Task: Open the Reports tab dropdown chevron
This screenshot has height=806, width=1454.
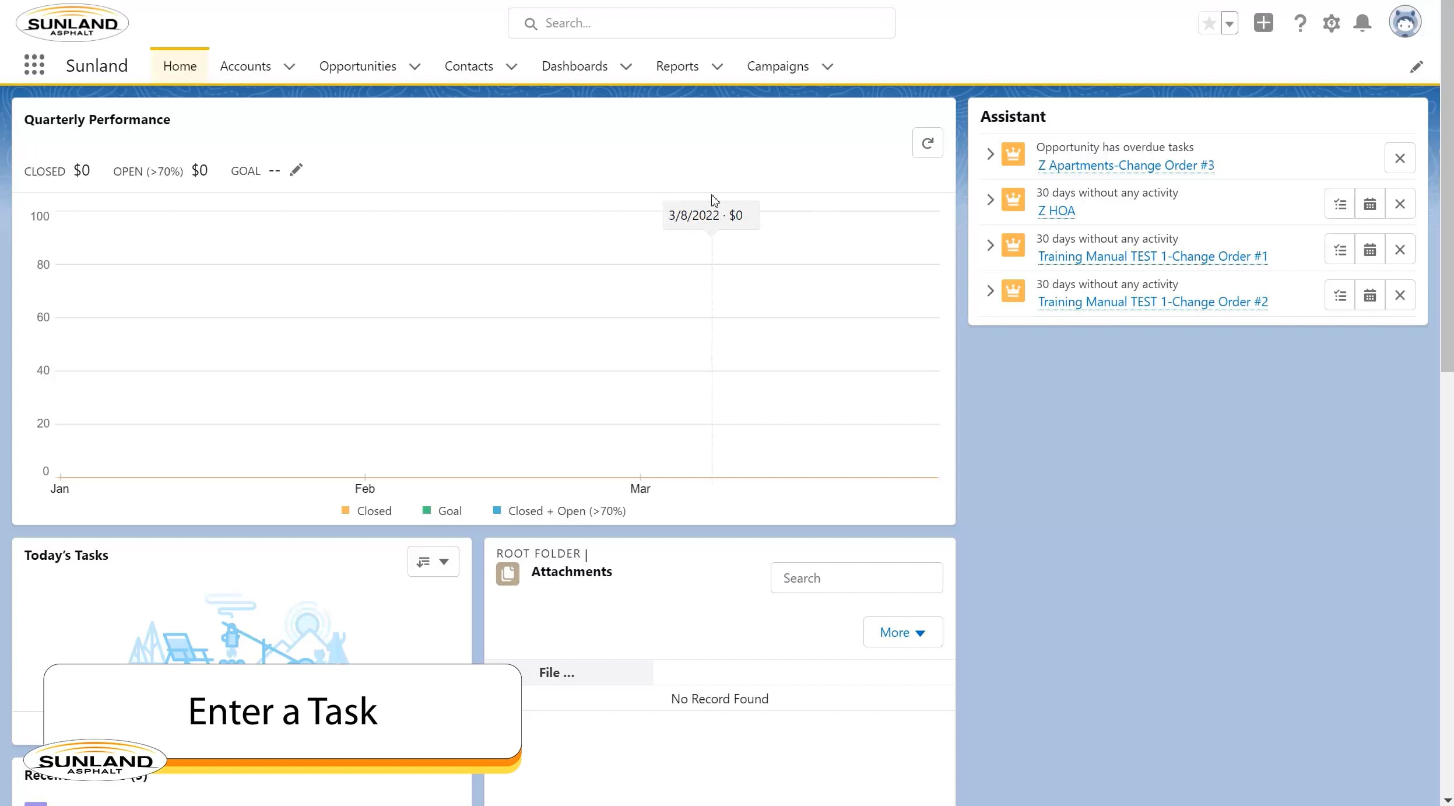Action: click(717, 66)
